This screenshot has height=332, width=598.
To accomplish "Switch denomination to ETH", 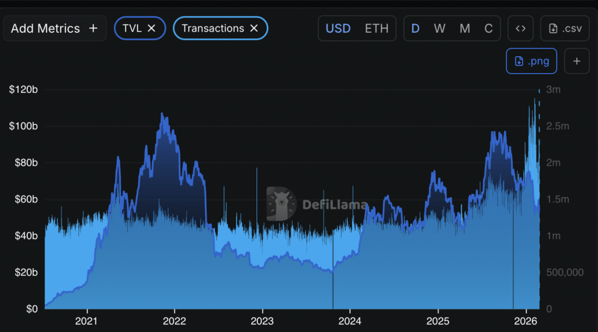I will pyautogui.click(x=377, y=29).
